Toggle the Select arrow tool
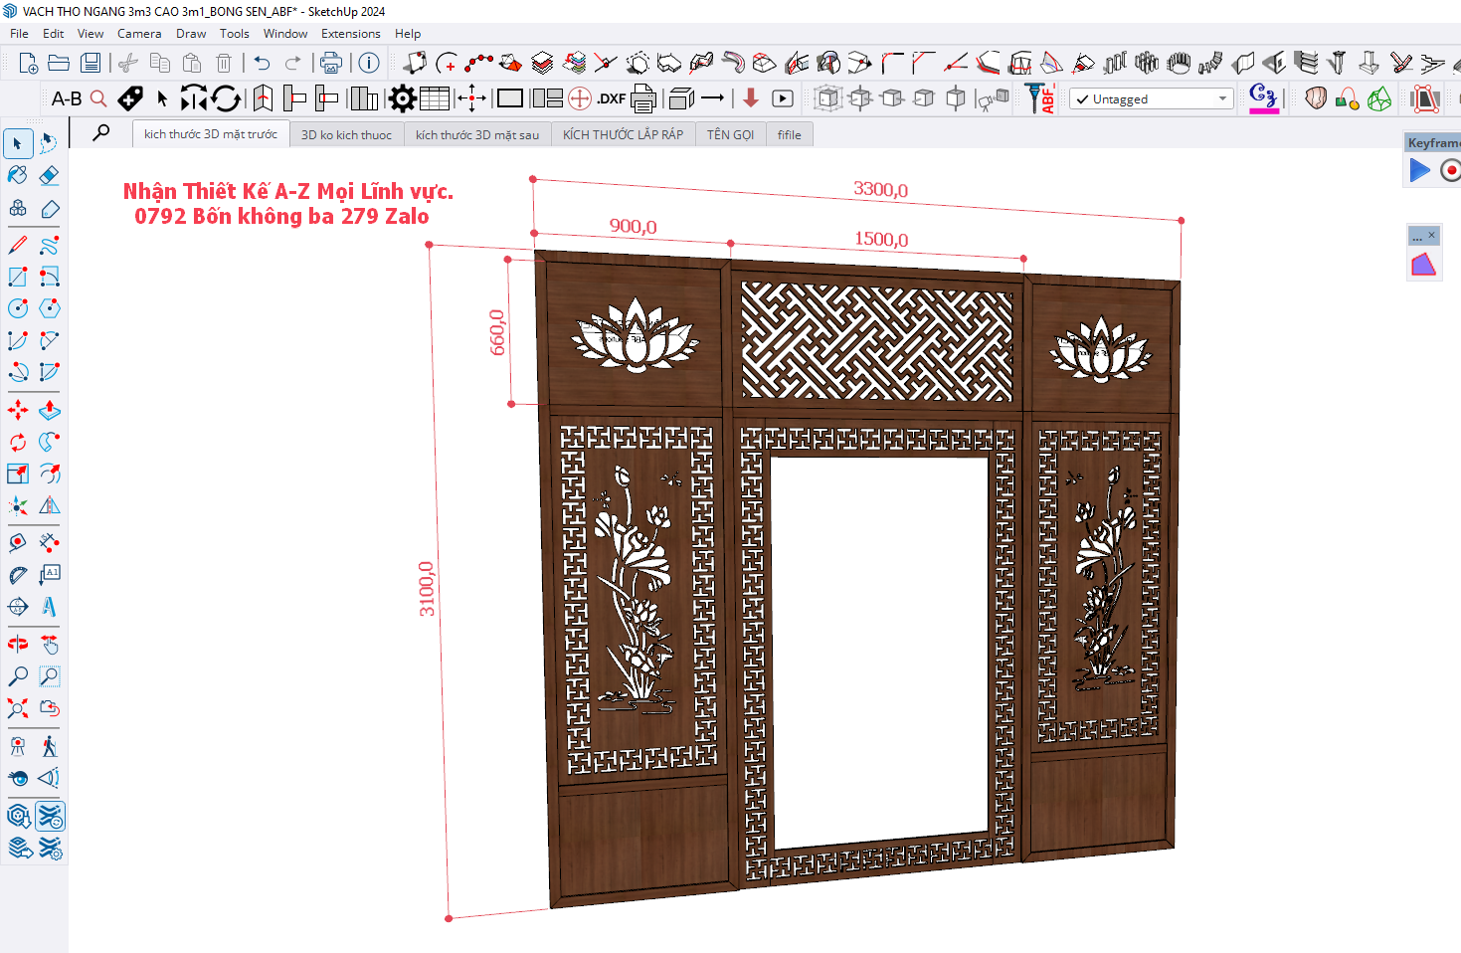 (x=18, y=143)
